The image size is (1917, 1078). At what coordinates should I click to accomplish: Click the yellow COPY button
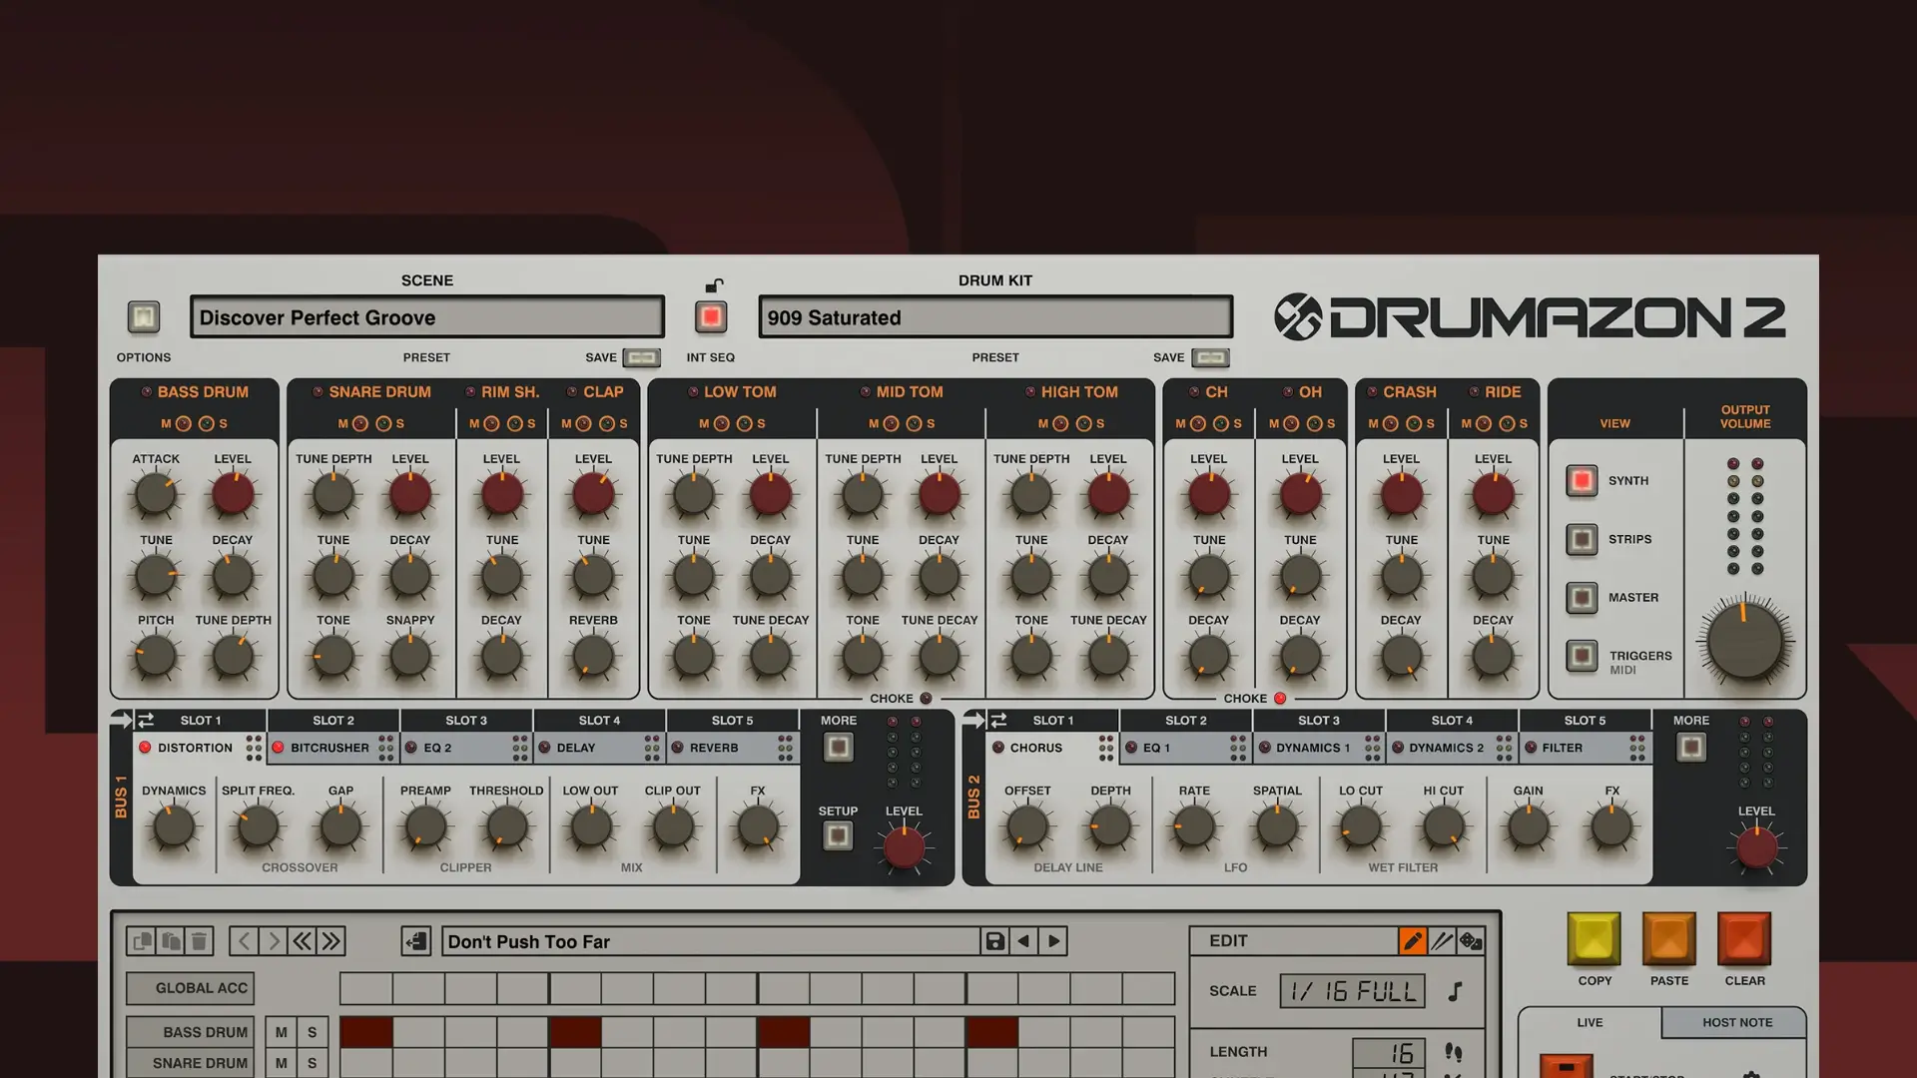point(1594,939)
